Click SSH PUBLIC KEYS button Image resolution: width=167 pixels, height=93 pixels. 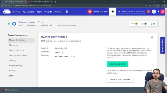pos(117,64)
